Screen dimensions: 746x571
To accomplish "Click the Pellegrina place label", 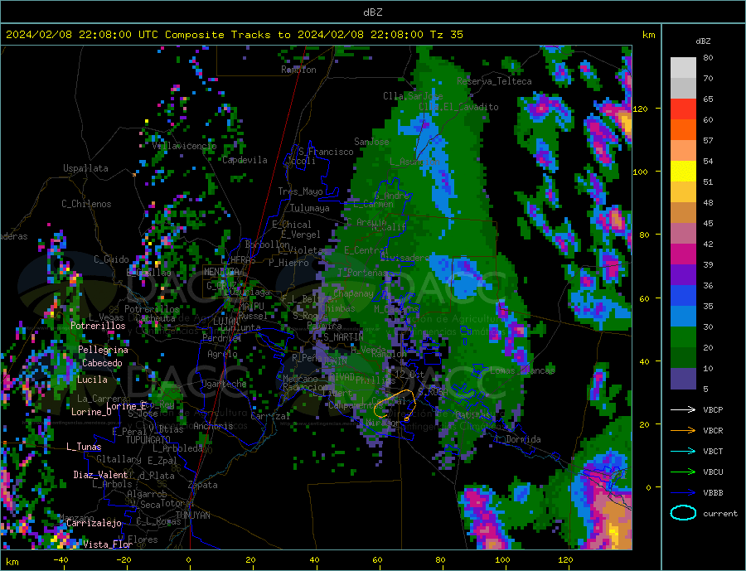I will (x=104, y=350).
